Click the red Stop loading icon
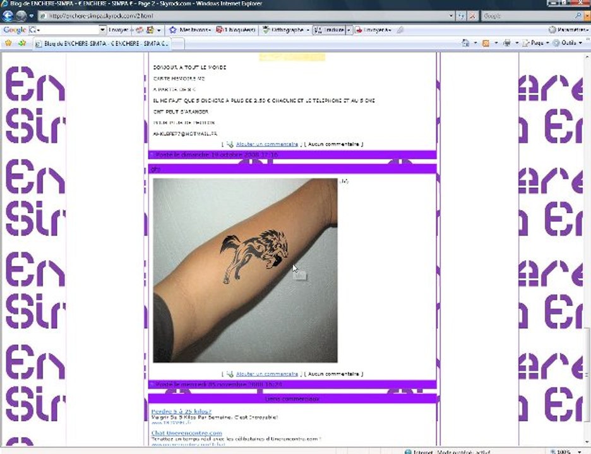 click(x=473, y=16)
